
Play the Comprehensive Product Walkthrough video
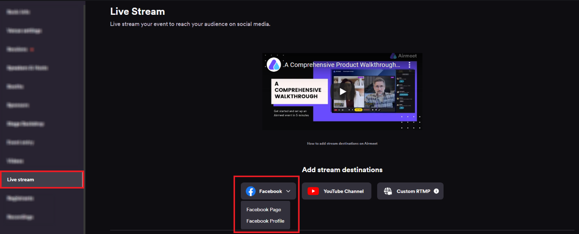point(342,92)
